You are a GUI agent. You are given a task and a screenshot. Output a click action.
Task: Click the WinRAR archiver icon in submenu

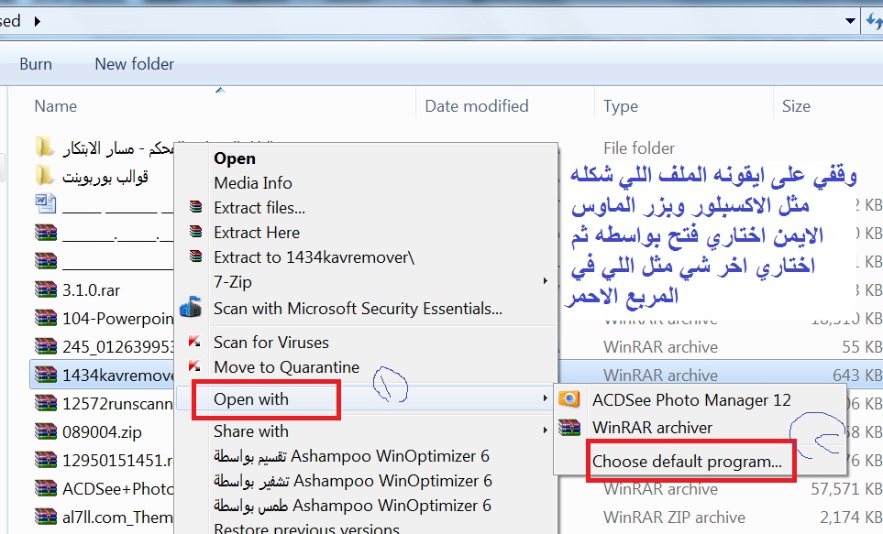568,427
